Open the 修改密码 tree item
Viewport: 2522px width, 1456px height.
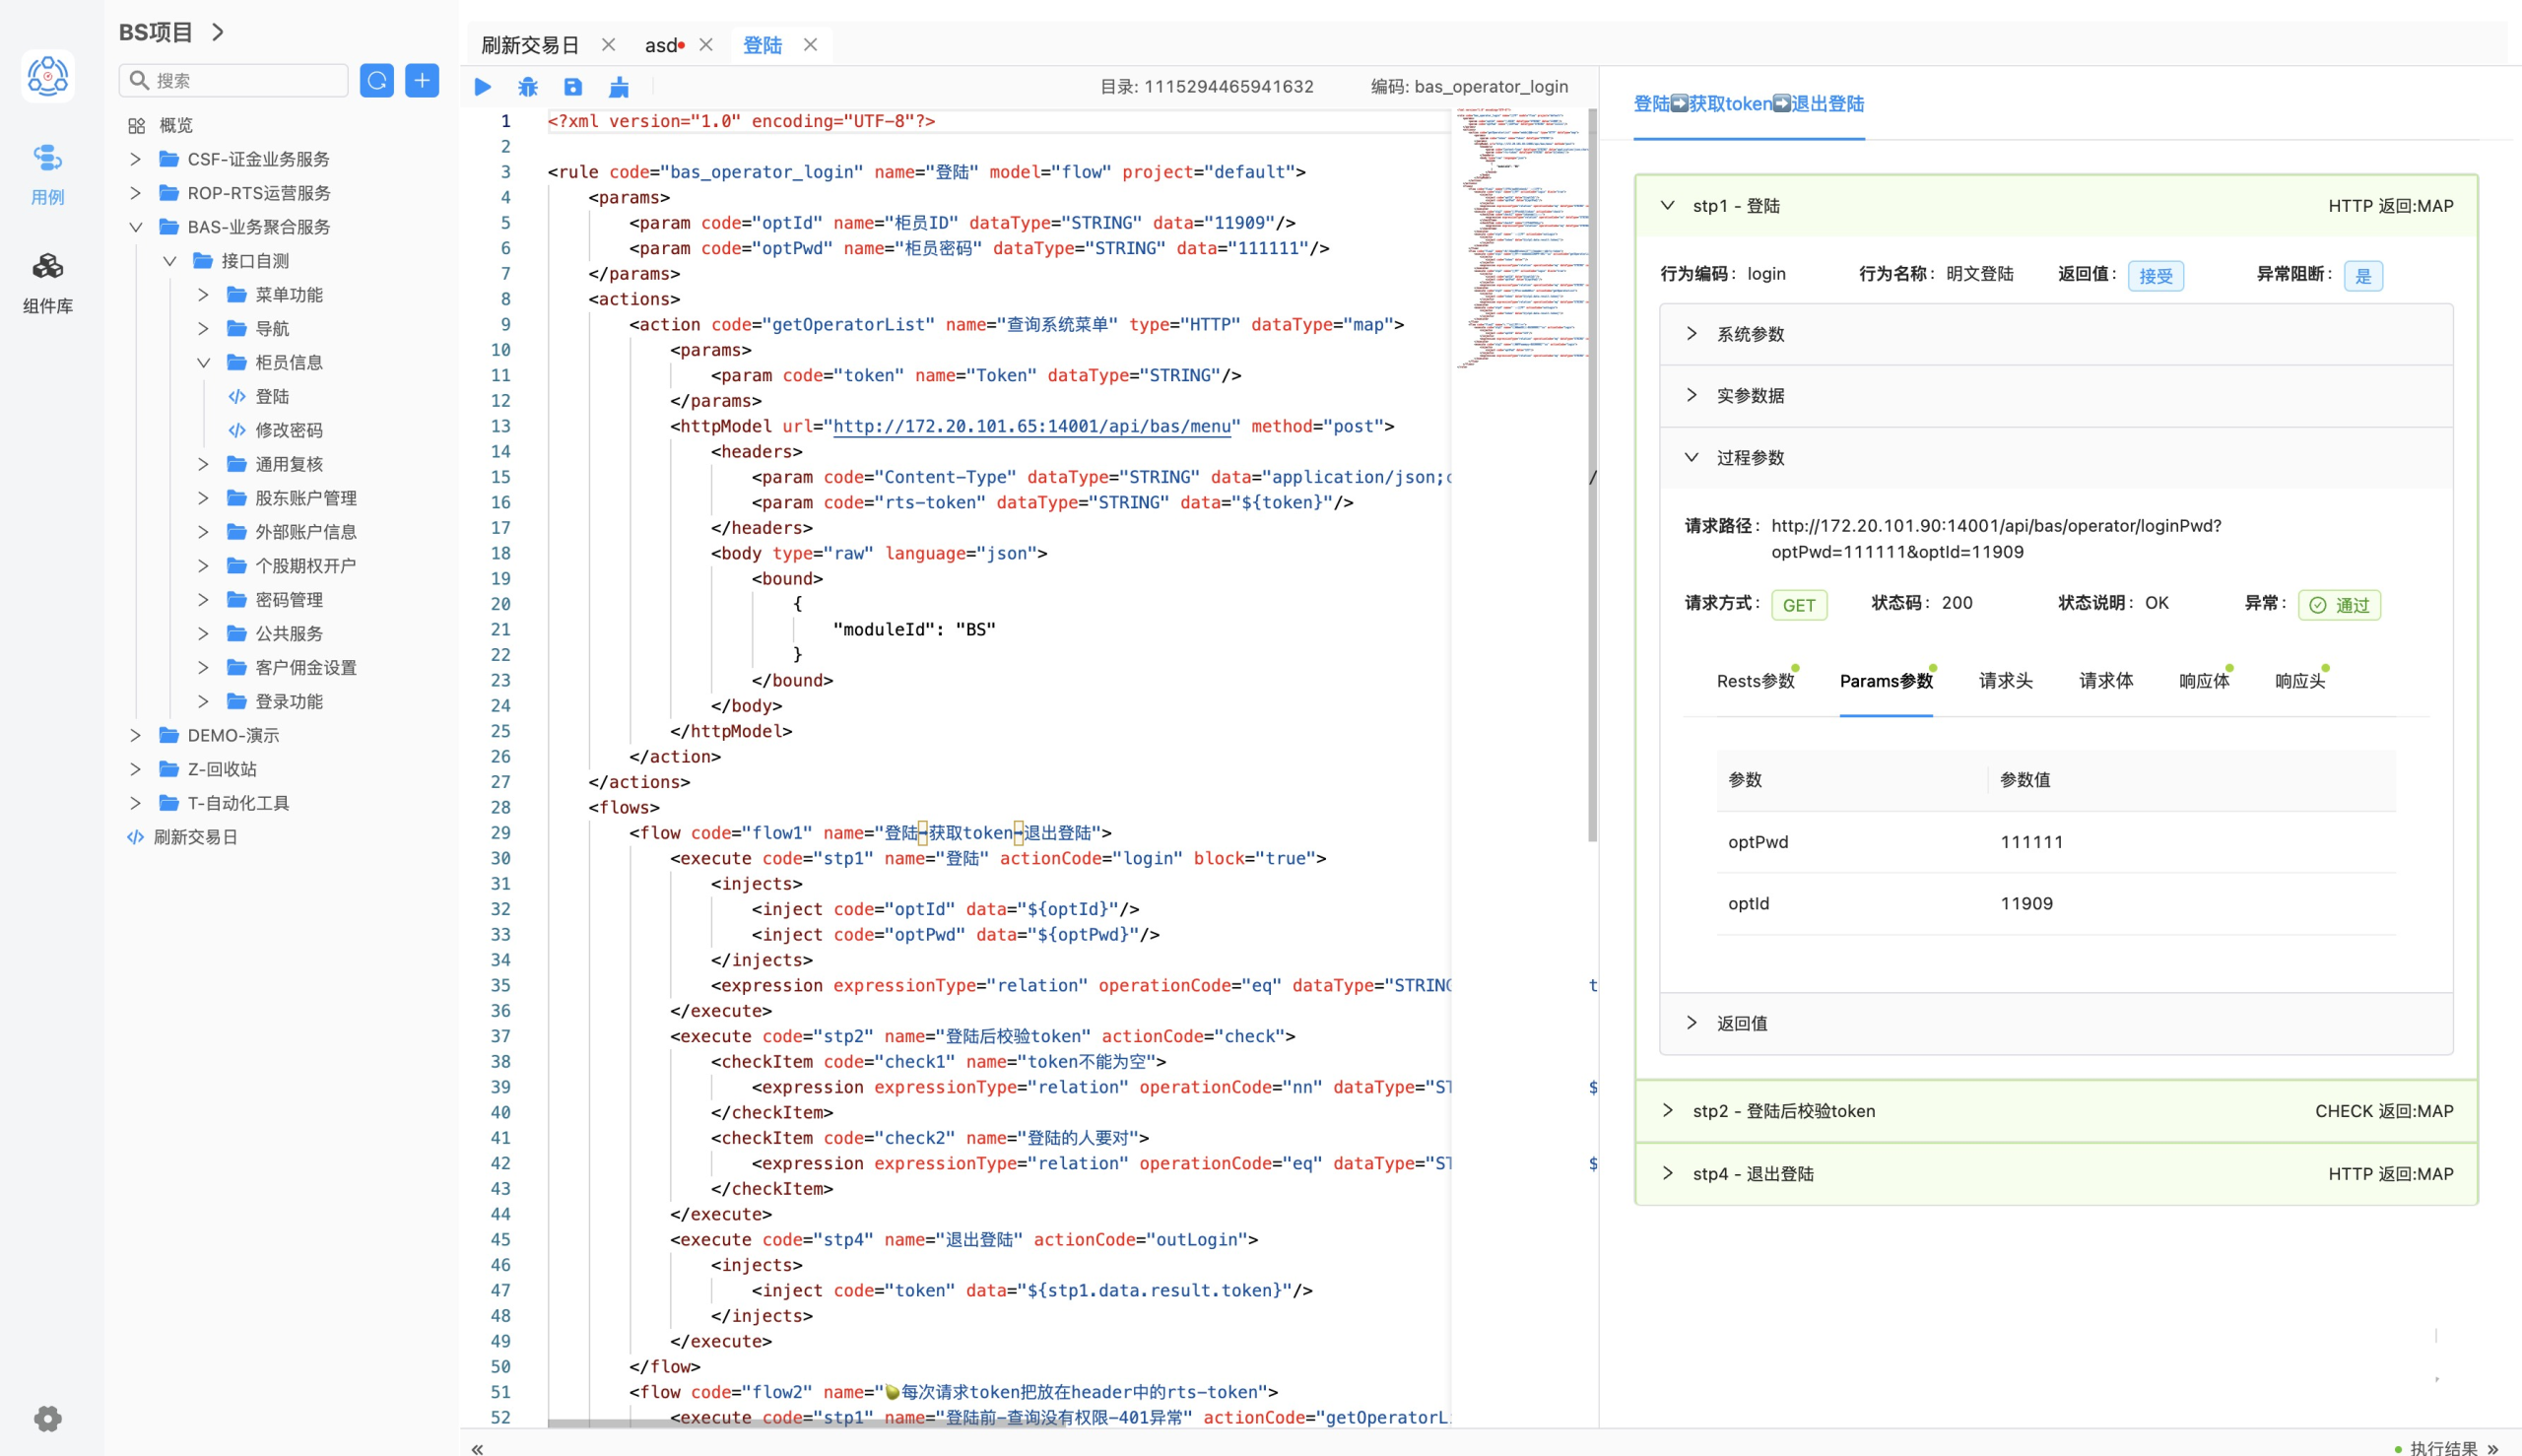288,430
